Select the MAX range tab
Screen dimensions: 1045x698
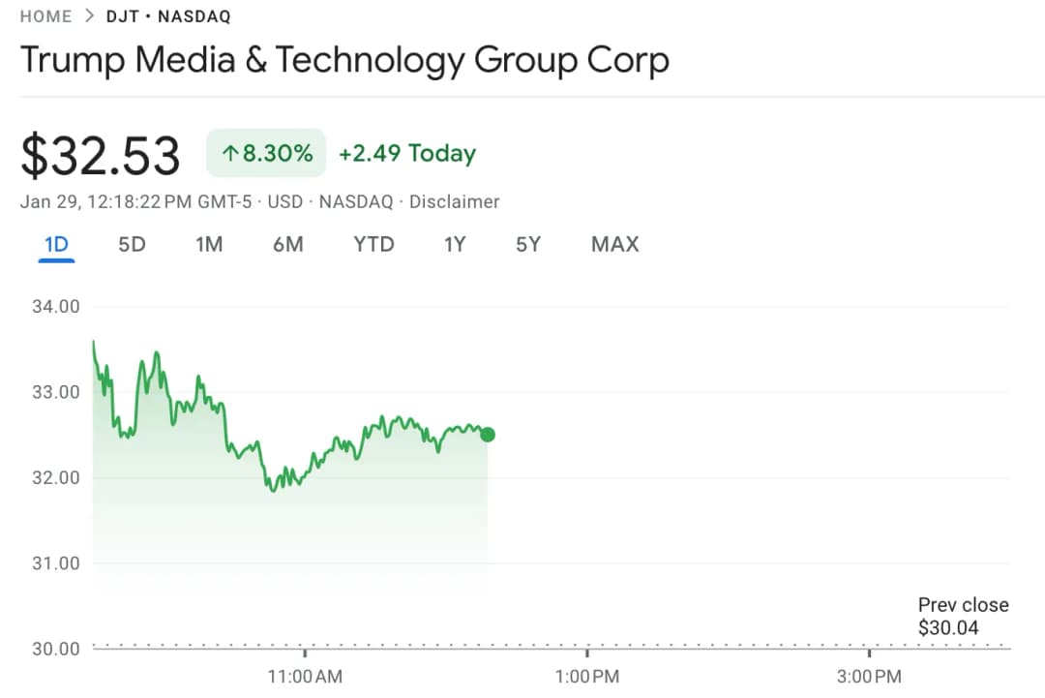615,245
